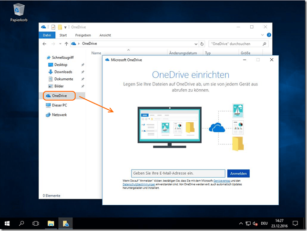Switch to the Freigeben ribbon tab
Image resolution: width=307 pixels, height=231 pixels.
click(83, 35)
